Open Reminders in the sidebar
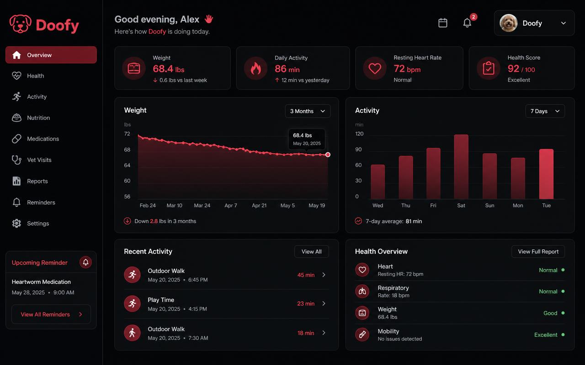 click(51, 202)
